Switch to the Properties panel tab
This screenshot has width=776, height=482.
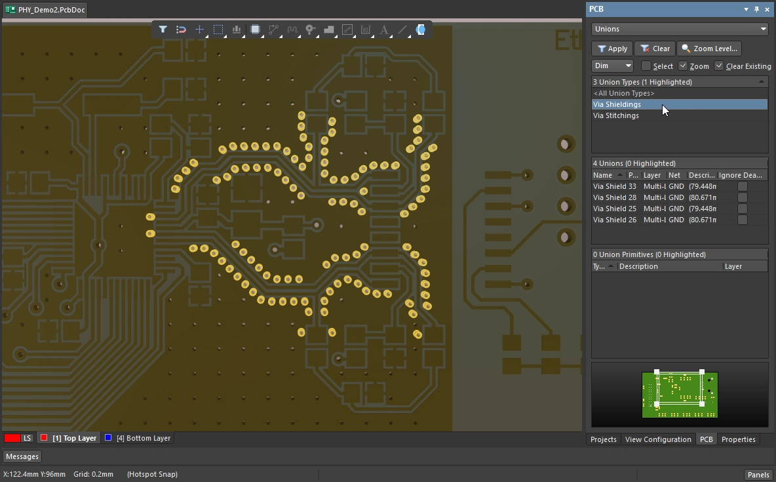(x=738, y=439)
